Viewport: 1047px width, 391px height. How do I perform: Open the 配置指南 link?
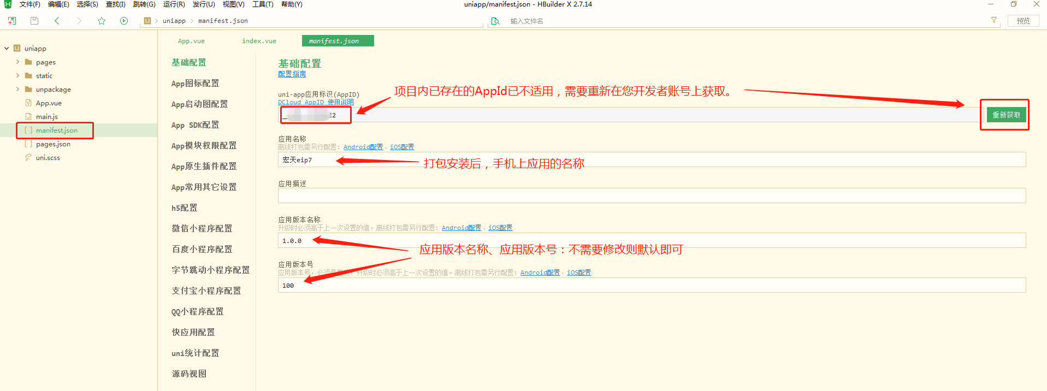[x=292, y=74]
